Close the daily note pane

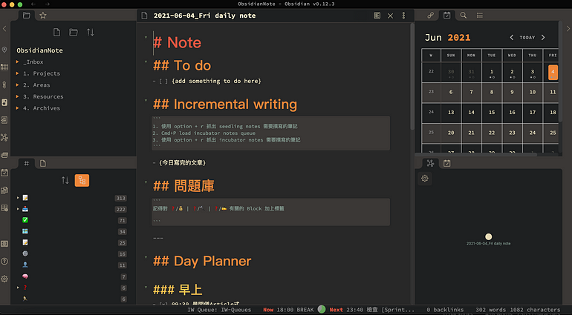[x=390, y=16]
